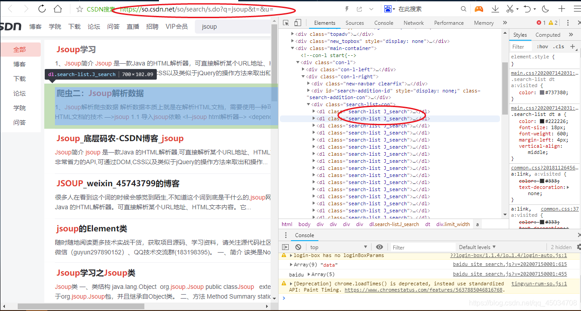
Task: Select dl.search-list.J_search in the breadcrumb bar
Action: click(394, 224)
